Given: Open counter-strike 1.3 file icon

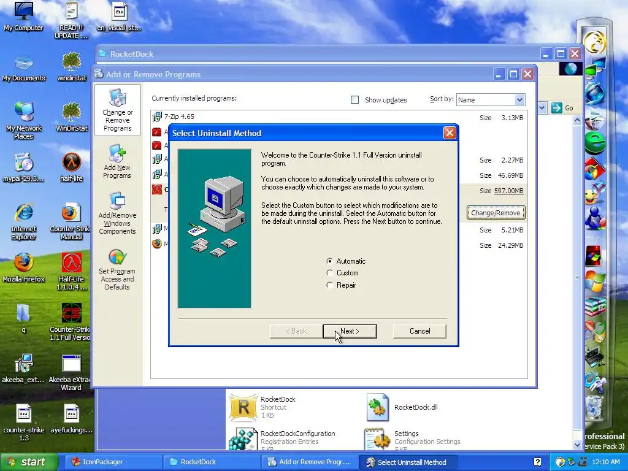Looking at the screenshot, I should 24,423.
